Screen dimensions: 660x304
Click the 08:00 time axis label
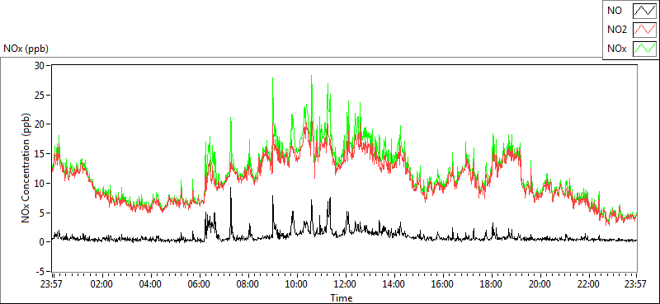coord(248,283)
